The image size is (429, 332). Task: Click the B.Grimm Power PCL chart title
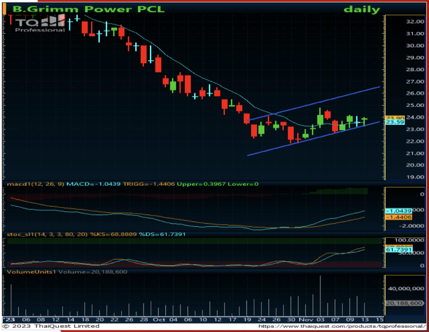click(89, 9)
